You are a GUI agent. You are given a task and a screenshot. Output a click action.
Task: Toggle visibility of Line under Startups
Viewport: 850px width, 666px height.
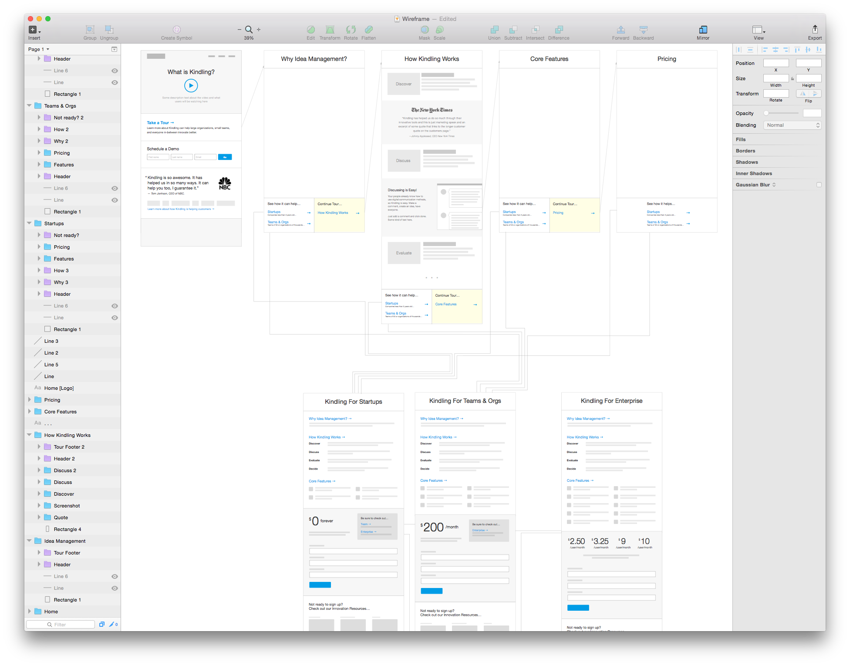115,318
